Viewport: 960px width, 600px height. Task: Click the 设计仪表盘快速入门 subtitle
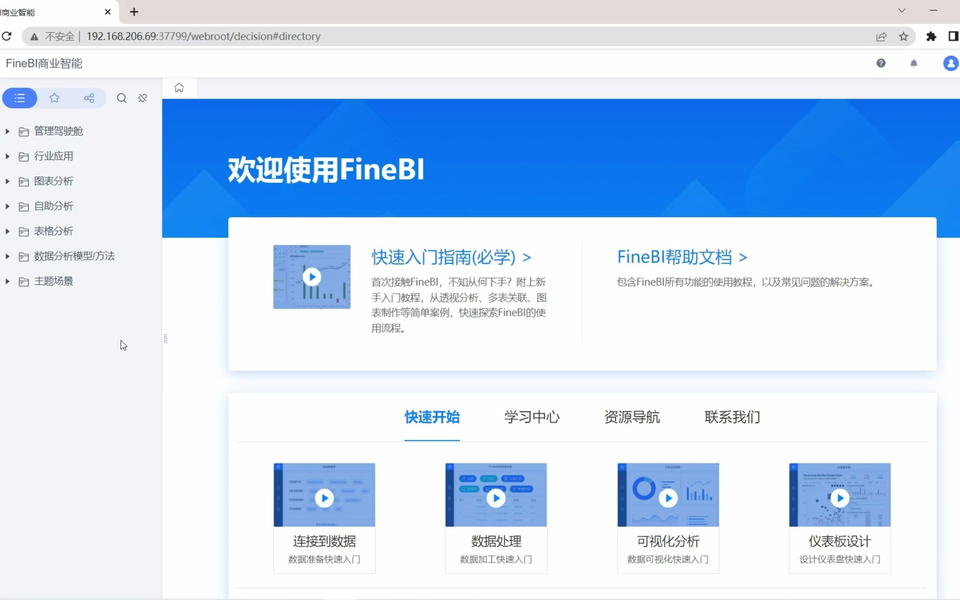pos(840,560)
